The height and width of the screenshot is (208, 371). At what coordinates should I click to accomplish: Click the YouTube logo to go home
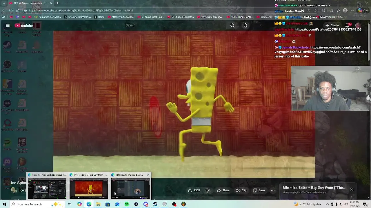pos(24,25)
